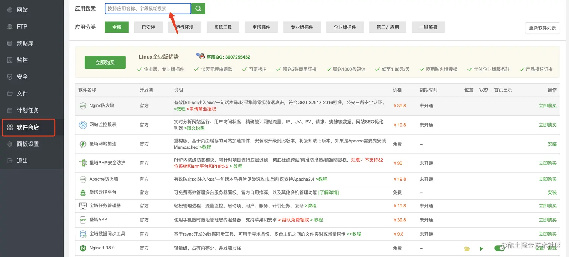
Task: Open the >申请商业授权 link
Action: click(x=201, y=109)
